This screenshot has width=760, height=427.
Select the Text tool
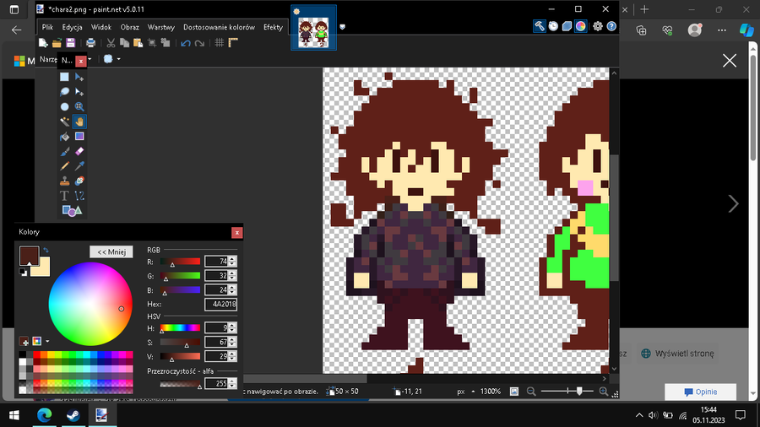(x=64, y=196)
